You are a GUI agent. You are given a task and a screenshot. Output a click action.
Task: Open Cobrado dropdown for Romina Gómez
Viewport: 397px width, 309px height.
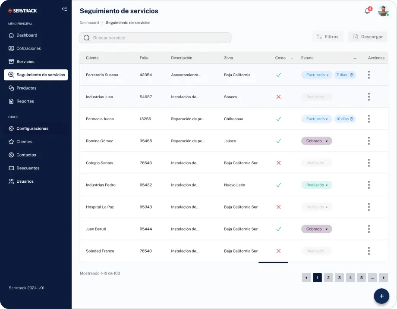coord(316,141)
